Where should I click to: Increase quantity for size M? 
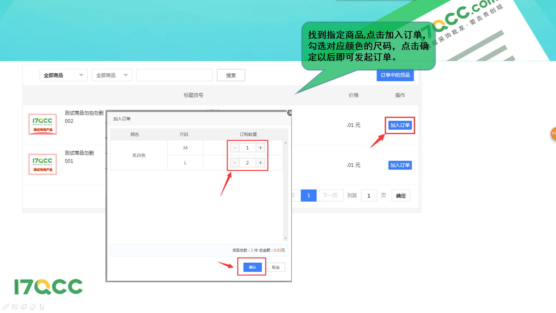pyautogui.click(x=260, y=148)
